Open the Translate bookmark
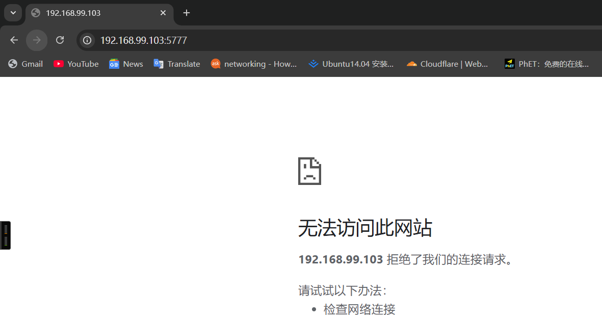602x321 pixels. tap(176, 64)
